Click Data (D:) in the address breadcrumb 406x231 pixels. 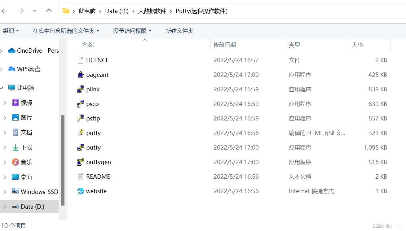tap(117, 11)
